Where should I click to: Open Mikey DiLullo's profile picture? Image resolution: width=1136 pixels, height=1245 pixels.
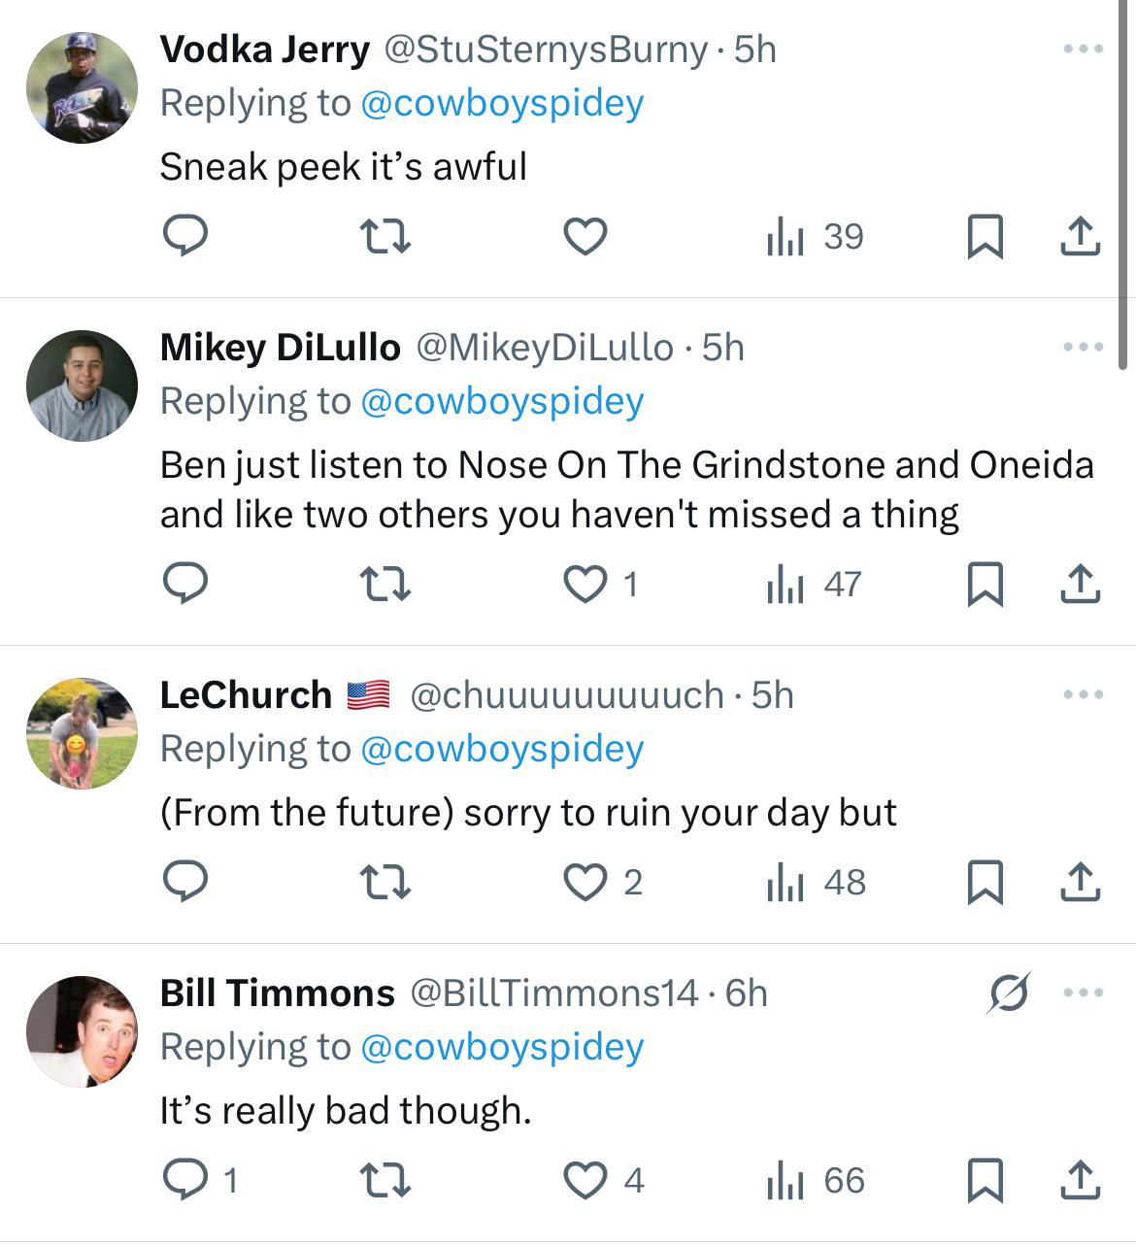tap(82, 386)
